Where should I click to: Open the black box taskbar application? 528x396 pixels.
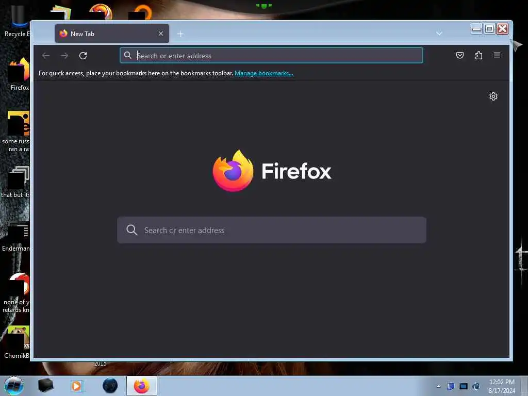pos(45,386)
